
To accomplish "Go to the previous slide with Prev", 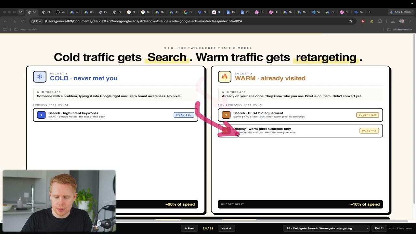I will 189,228.
